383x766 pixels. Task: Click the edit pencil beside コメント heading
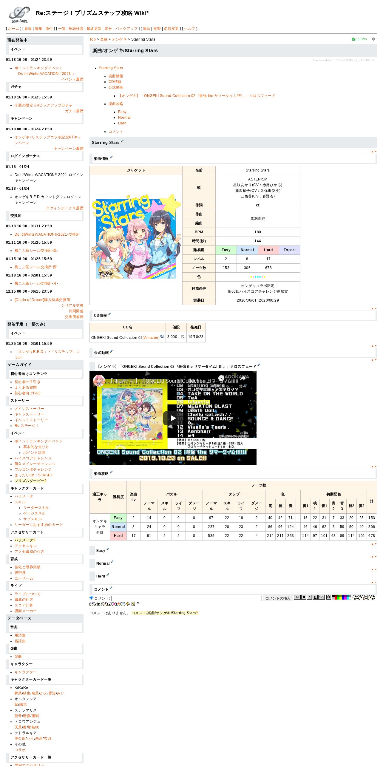pos(111,588)
